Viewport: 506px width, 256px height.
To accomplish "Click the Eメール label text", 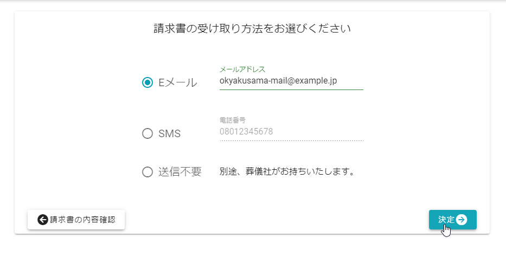I will click(178, 82).
